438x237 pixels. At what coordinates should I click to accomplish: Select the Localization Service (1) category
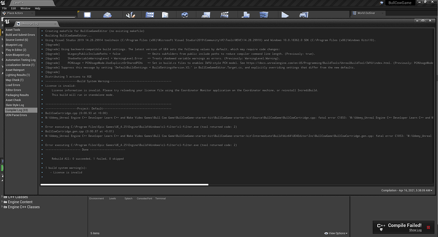point(21,65)
